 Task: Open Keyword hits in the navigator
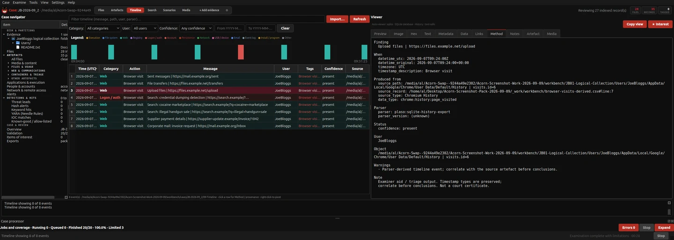click(22, 110)
